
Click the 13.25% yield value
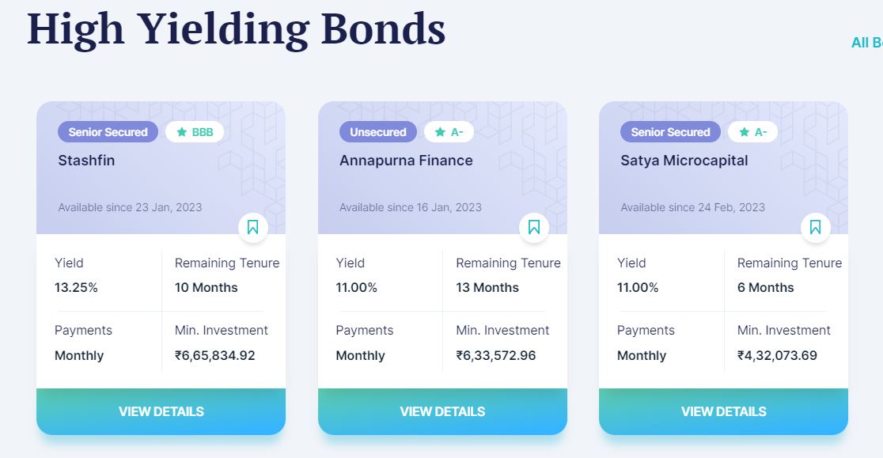pos(76,287)
